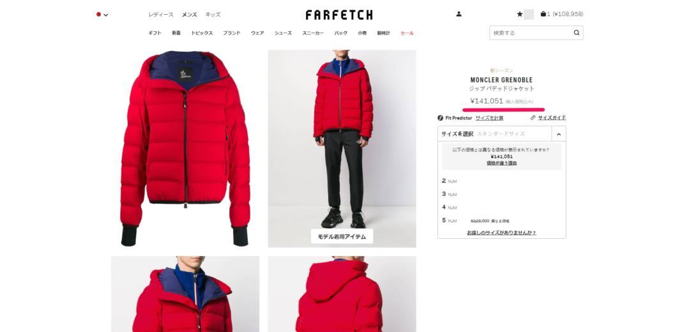
Task: Switch to the レディース section
Action: click(161, 15)
